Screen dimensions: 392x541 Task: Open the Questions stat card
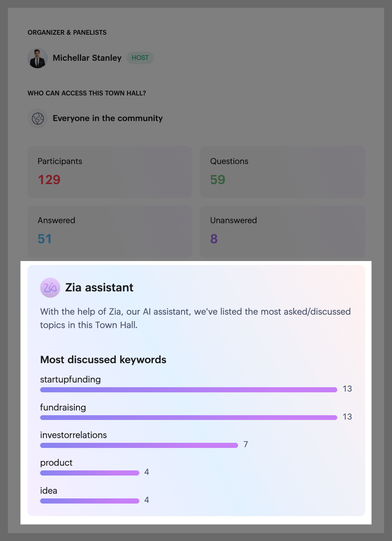click(x=283, y=172)
